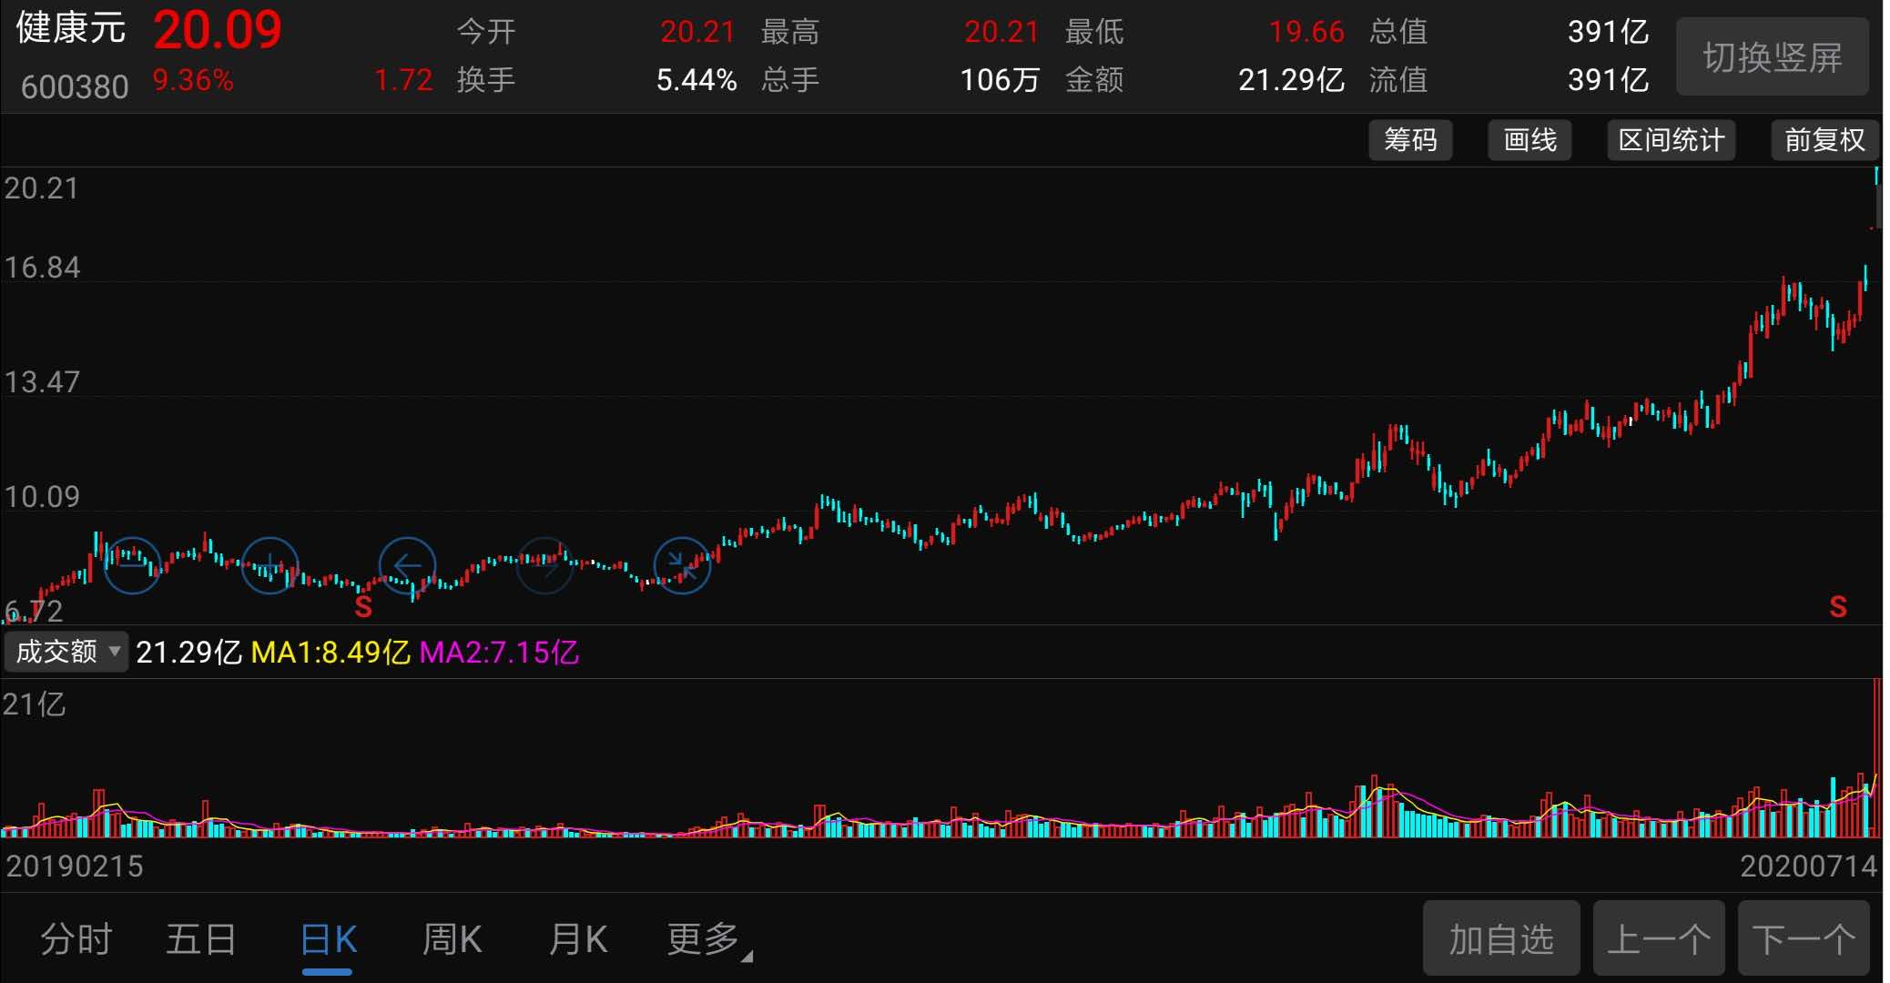Open the 前复权 adjustment dropdown
1890x983 pixels.
point(1824,140)
